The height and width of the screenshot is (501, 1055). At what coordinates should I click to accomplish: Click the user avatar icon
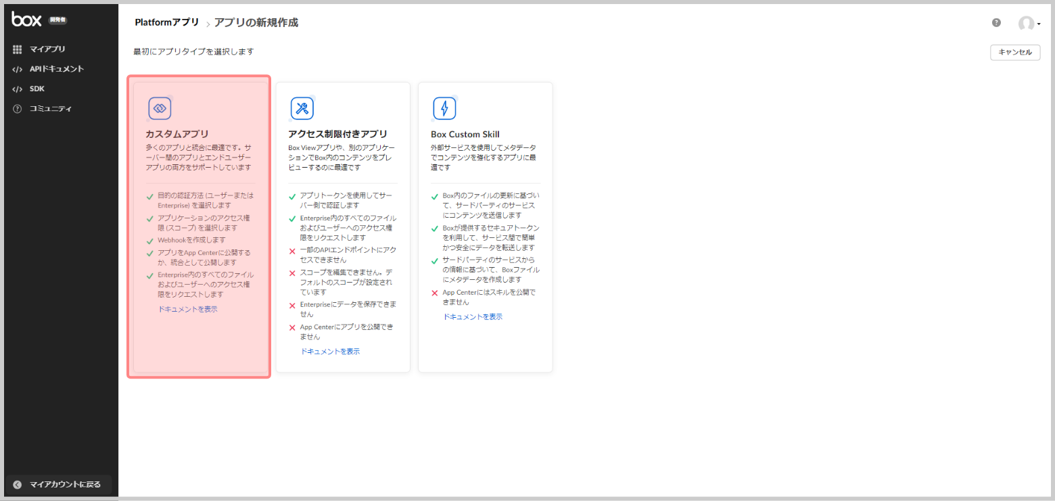(1026, 24)
